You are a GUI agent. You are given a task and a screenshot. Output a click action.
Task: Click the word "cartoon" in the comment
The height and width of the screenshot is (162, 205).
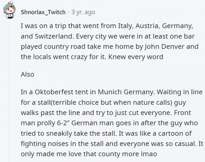click(172, 134)
